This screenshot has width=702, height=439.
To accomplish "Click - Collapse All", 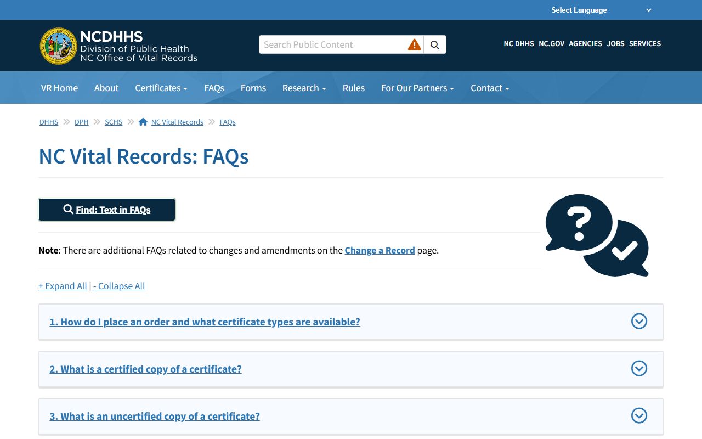I will pos(119,286).
